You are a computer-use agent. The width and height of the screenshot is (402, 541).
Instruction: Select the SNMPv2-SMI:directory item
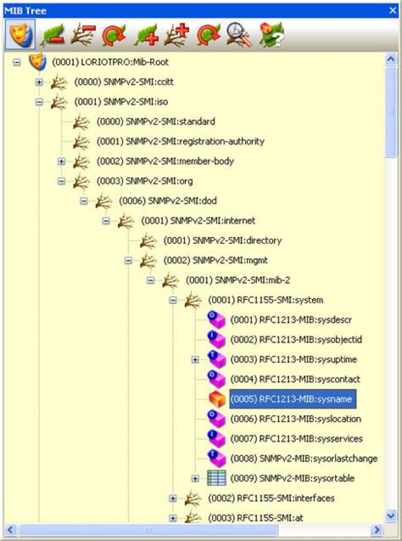(222, 240)
